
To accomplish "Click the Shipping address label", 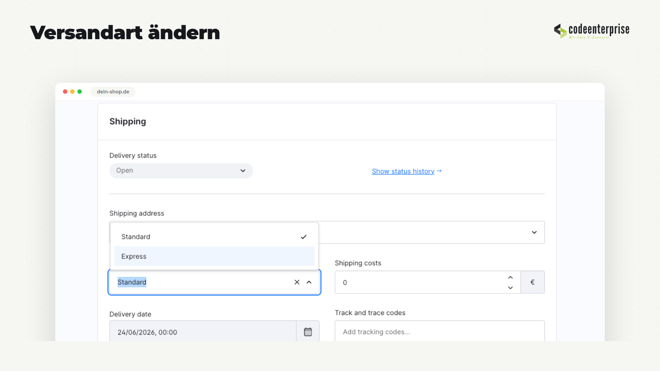I will point(137,213).
